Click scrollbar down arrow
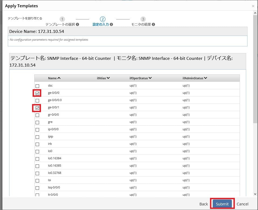The width and height of the screenshot is (258, 210). [x=255, y=194]
